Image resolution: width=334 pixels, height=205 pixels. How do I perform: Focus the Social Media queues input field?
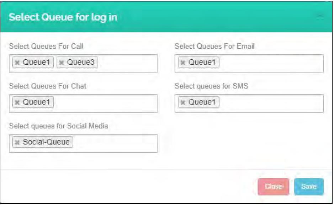coord(114,143)
